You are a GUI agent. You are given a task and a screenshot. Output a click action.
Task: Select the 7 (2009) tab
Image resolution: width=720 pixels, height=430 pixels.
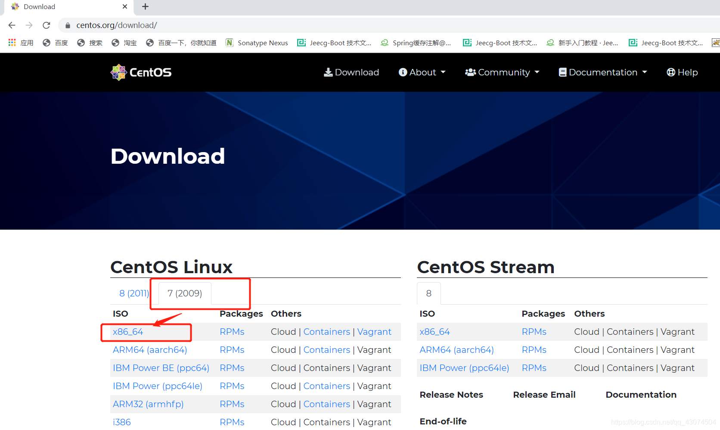[x=185, y=293]
